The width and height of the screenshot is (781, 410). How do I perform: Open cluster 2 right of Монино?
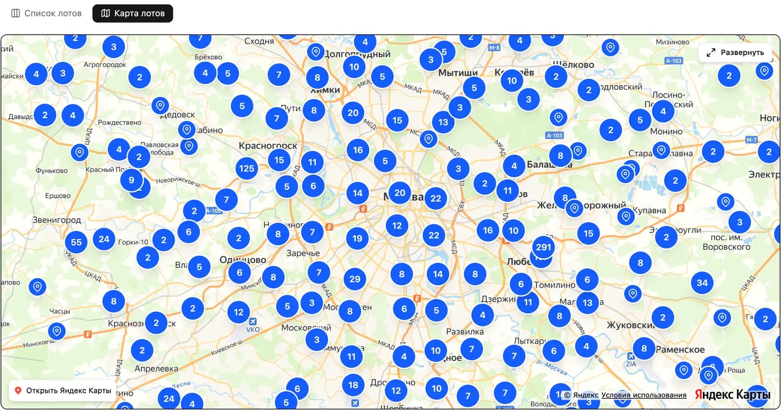[x=713, y=151]
